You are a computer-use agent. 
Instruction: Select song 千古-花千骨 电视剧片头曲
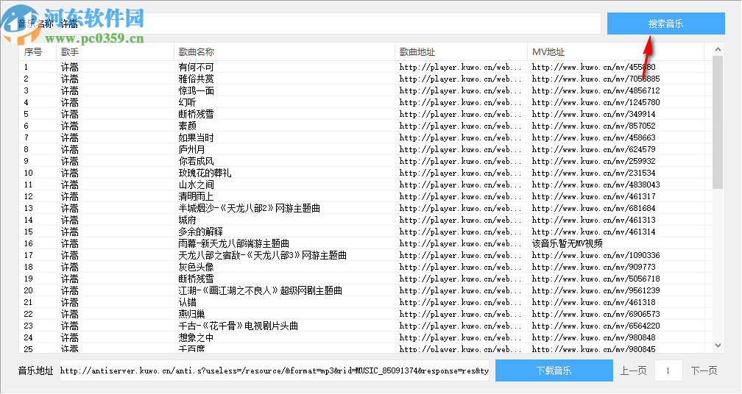[239, 326]
